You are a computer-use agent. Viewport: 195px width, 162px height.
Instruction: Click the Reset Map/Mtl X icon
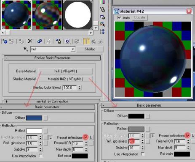coord(30,41)
